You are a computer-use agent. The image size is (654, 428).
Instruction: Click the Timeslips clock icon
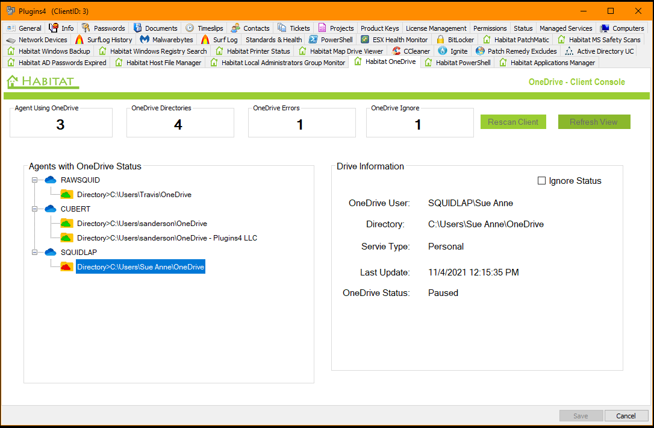click(190, 28)
